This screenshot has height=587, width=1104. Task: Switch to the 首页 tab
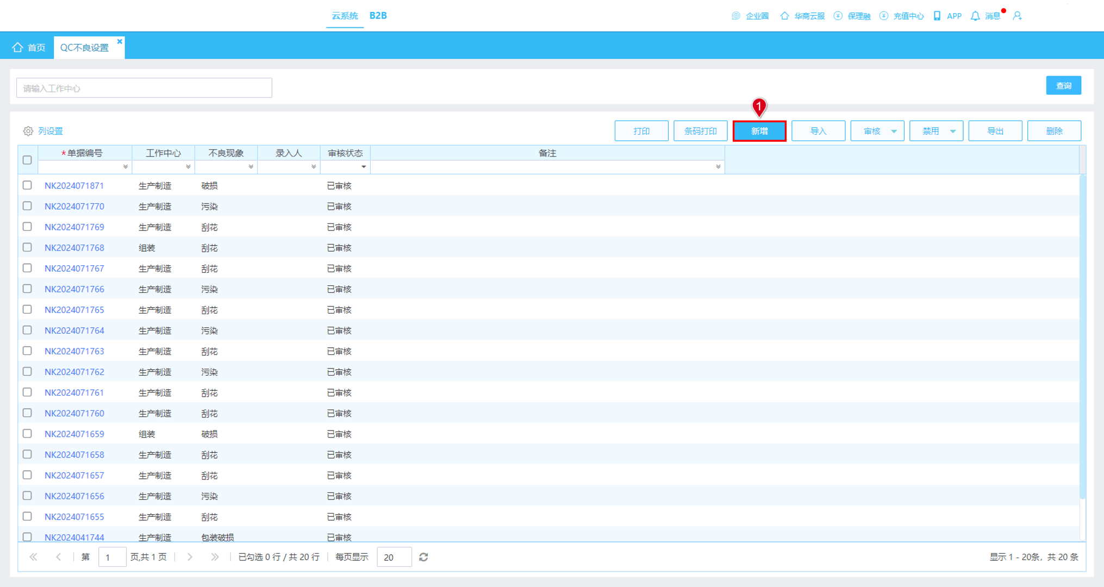coord(29,47)
